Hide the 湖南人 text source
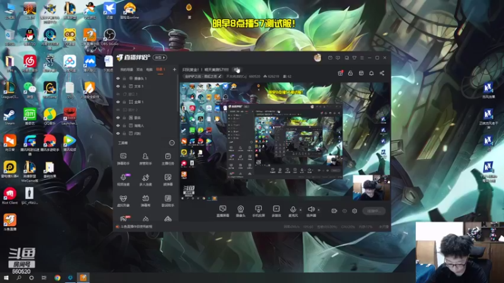 tap(118, 125)
